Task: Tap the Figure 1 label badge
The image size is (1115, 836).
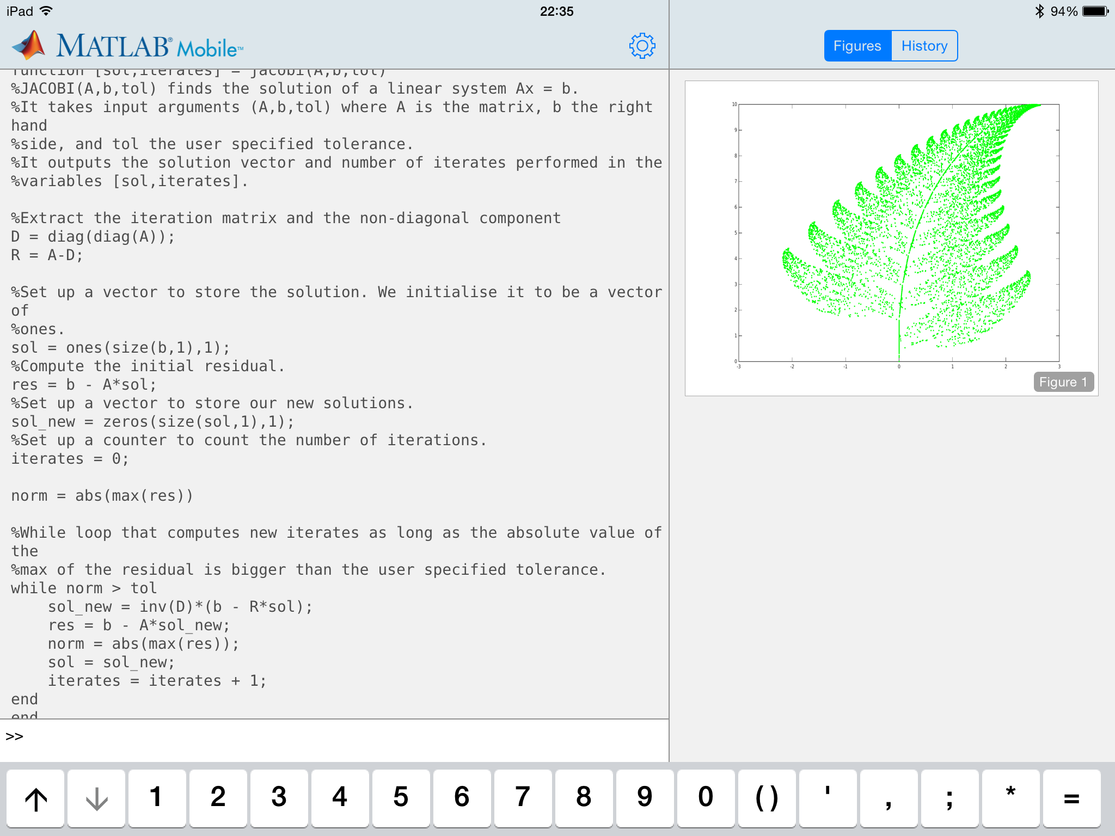Action: (x=1063, y=382)
